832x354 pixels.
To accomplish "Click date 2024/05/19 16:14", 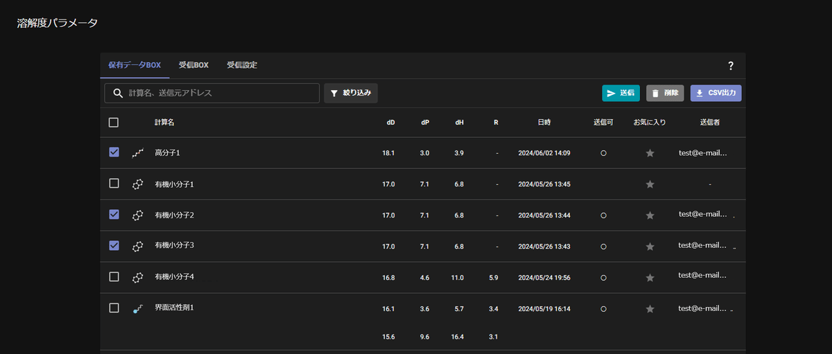I will click(x=544, y=309).
